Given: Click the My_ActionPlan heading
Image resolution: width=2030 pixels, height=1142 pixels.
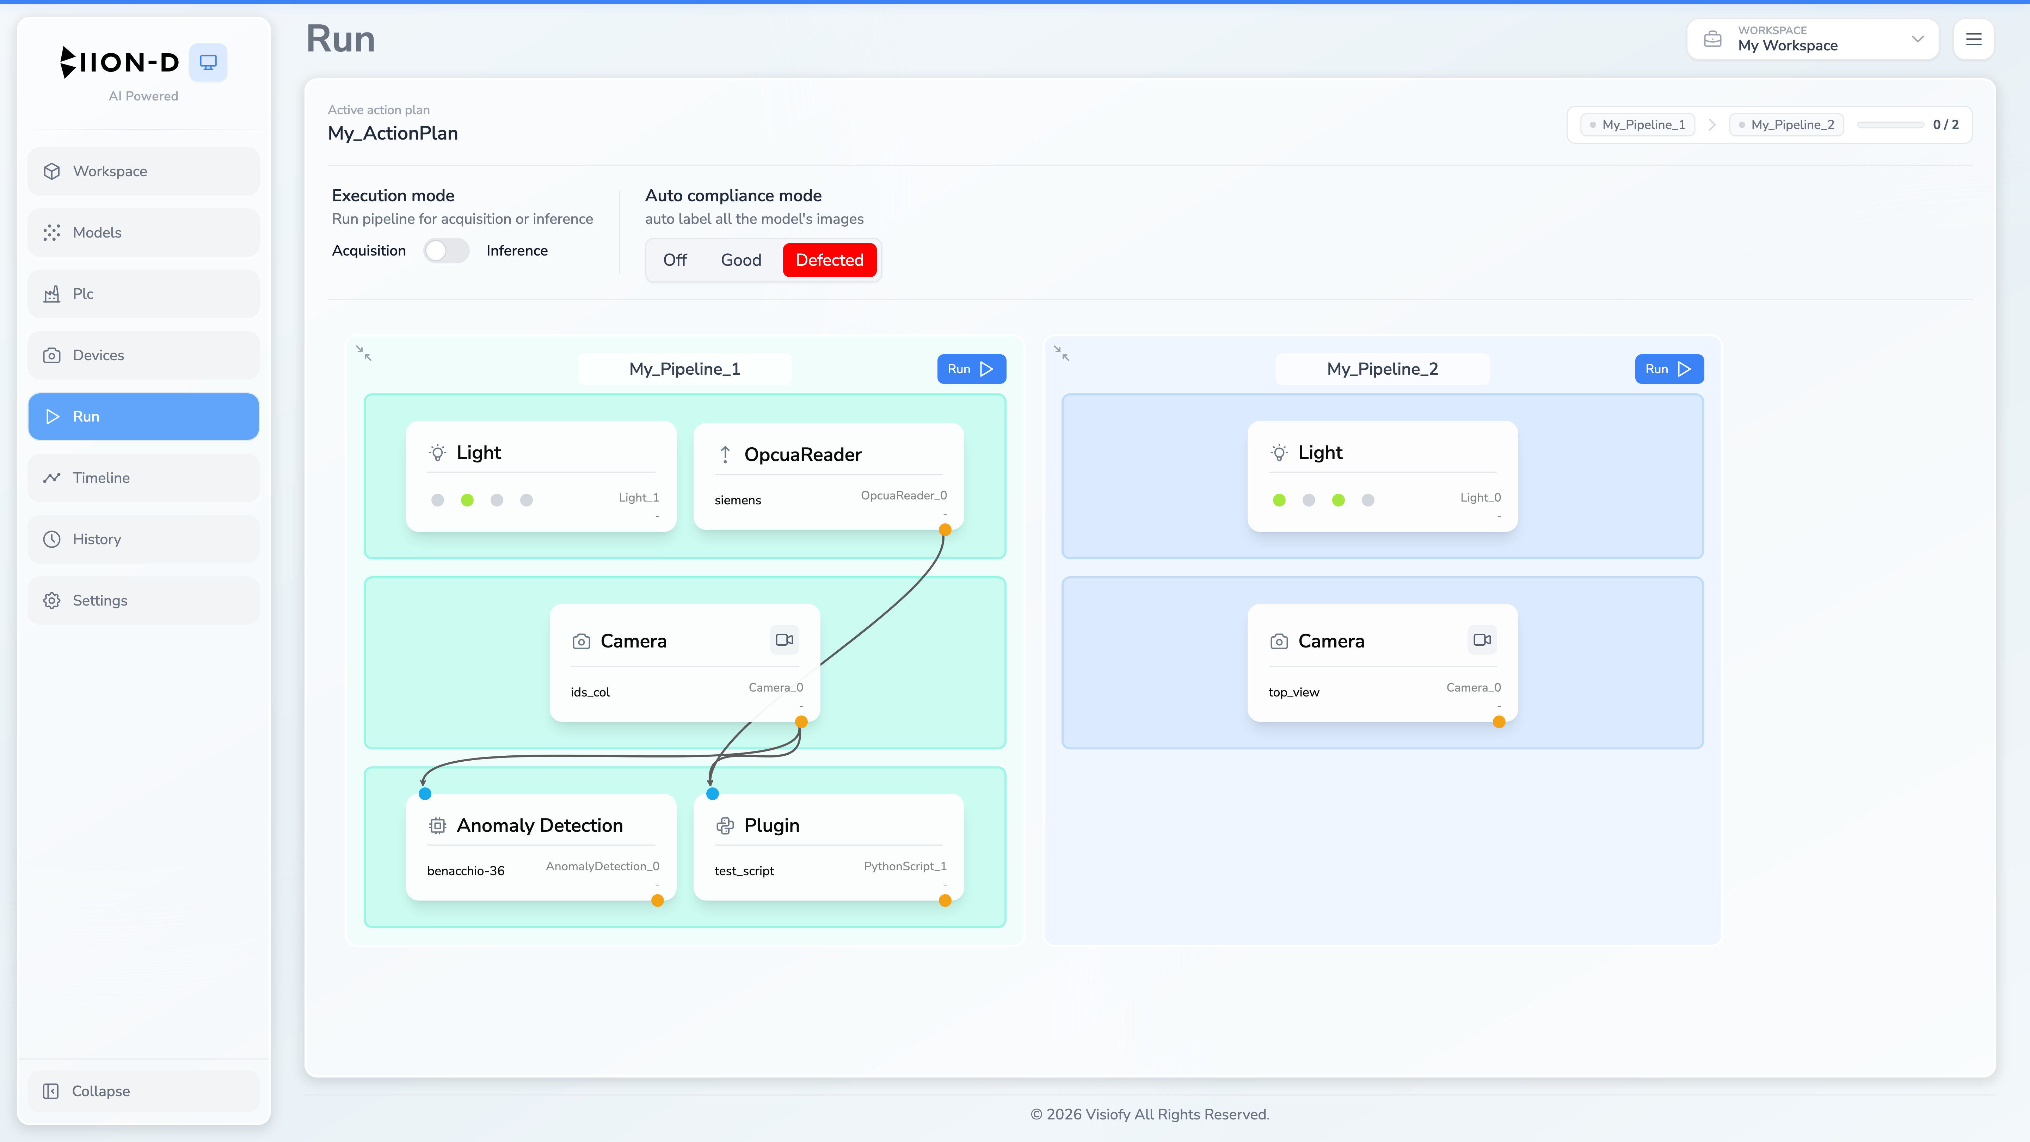Looking at the screenshot, I should 393,133.
